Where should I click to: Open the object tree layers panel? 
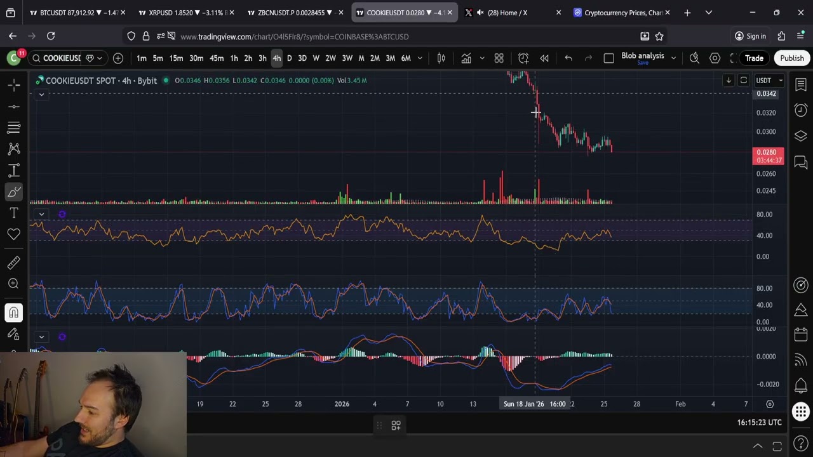coord(800,136)
